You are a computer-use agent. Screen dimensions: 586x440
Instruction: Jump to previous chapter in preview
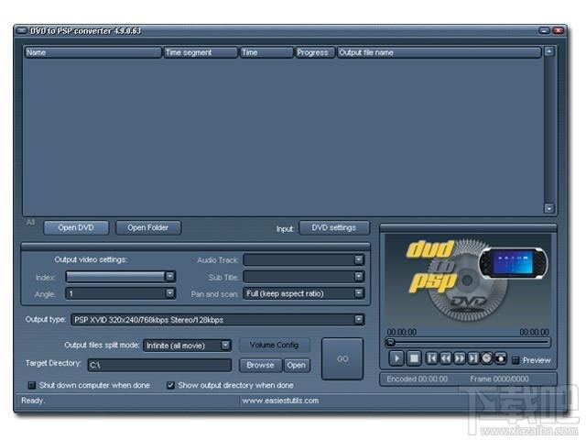pyautogui.click(x=431, y=358)
